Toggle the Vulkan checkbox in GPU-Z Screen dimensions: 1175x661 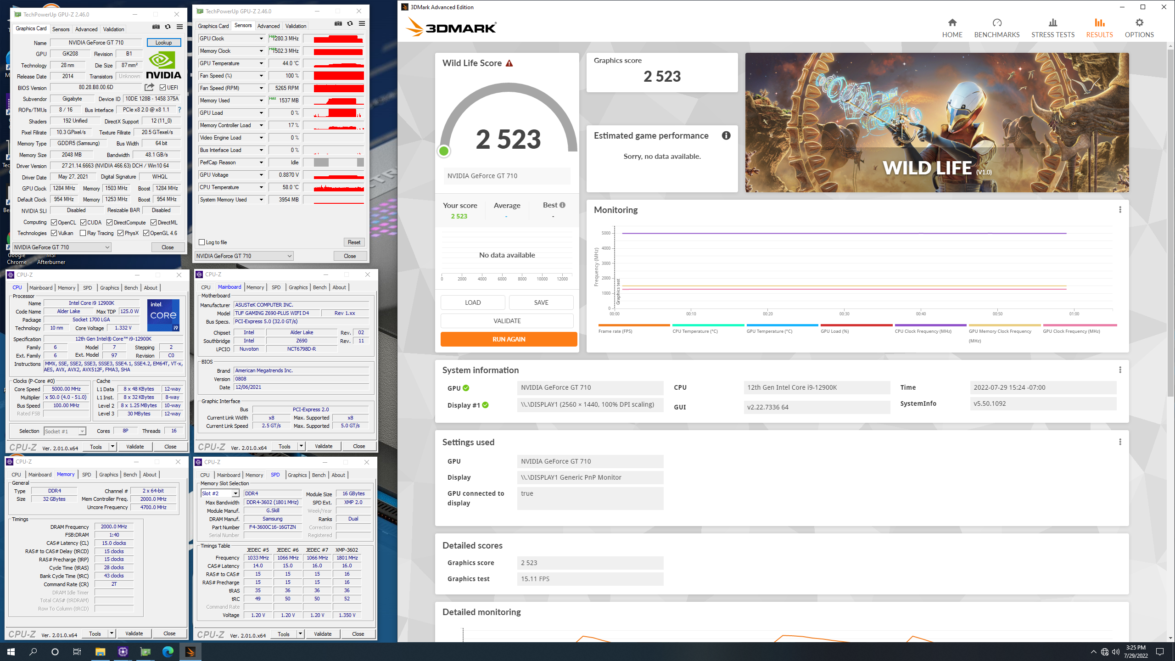[54, 233]
